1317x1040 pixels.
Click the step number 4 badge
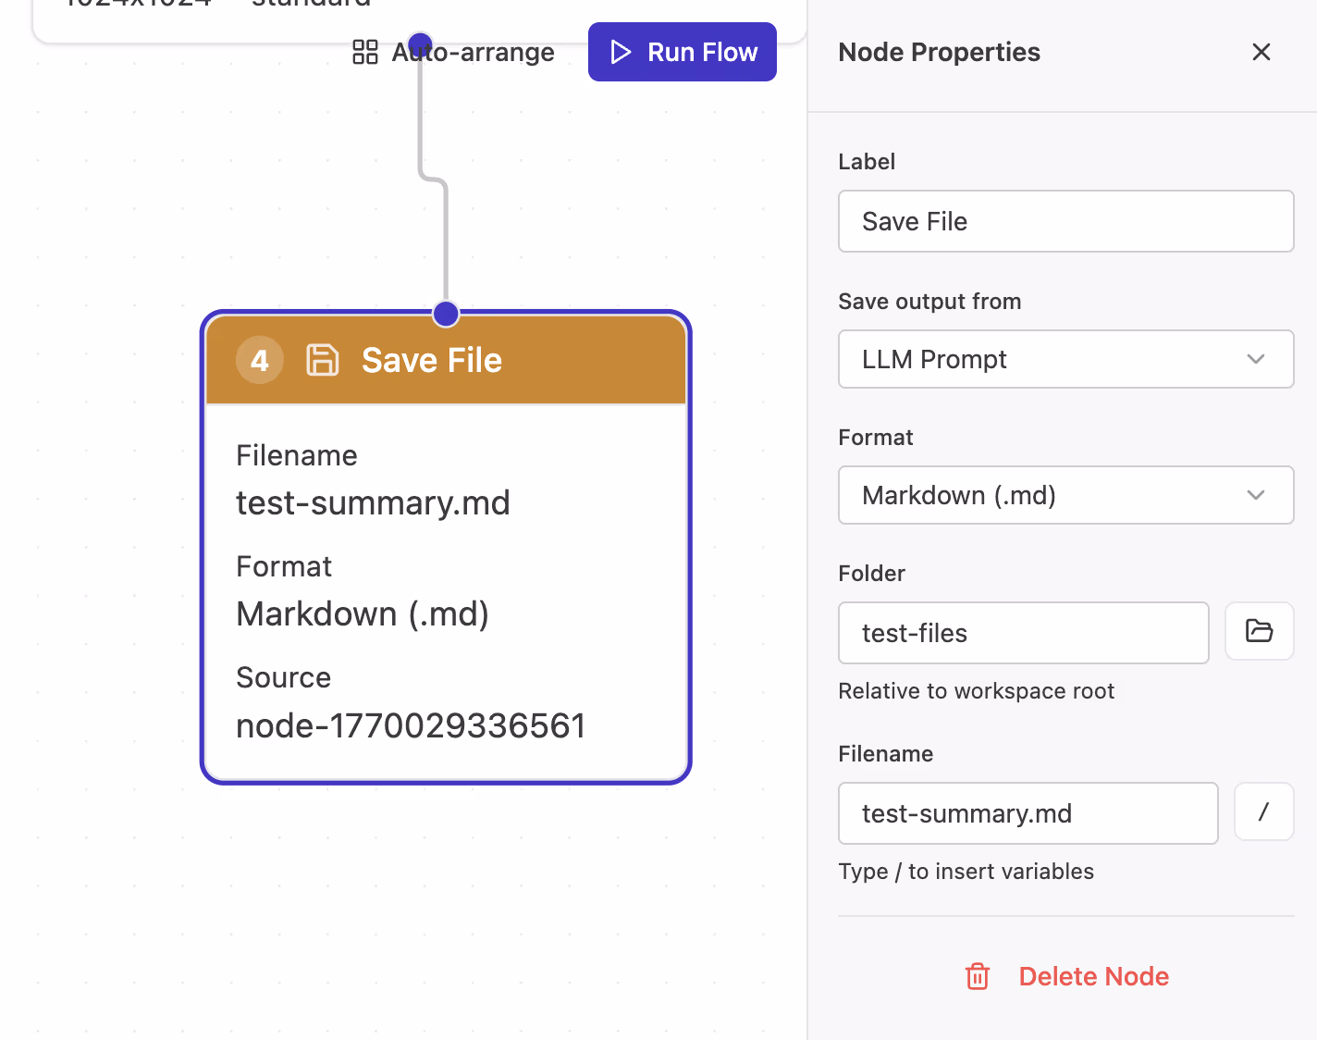pyautogui.click(x=260, y=360)
